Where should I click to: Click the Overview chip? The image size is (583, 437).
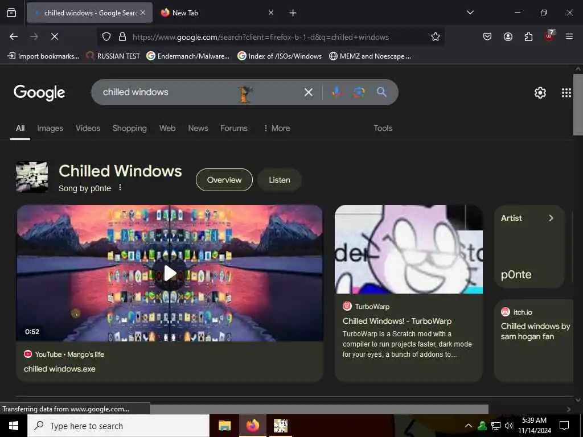coord(224,180)
